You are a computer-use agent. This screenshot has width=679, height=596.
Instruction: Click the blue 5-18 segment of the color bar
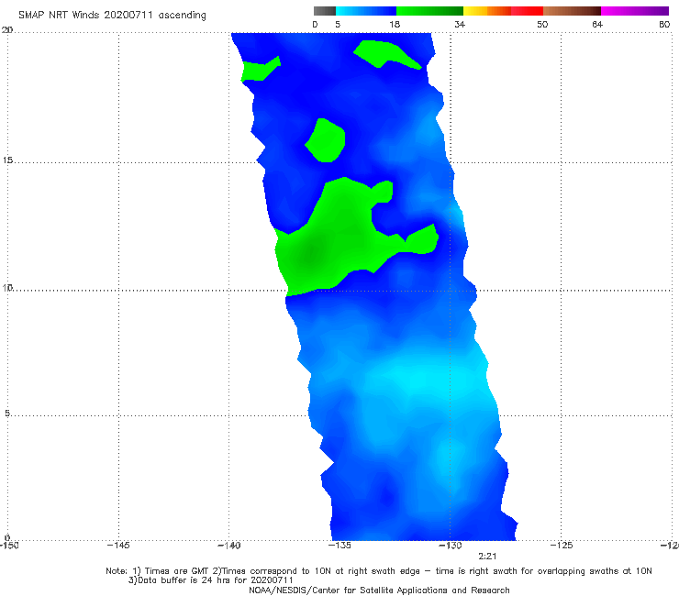tap(366, 11)
